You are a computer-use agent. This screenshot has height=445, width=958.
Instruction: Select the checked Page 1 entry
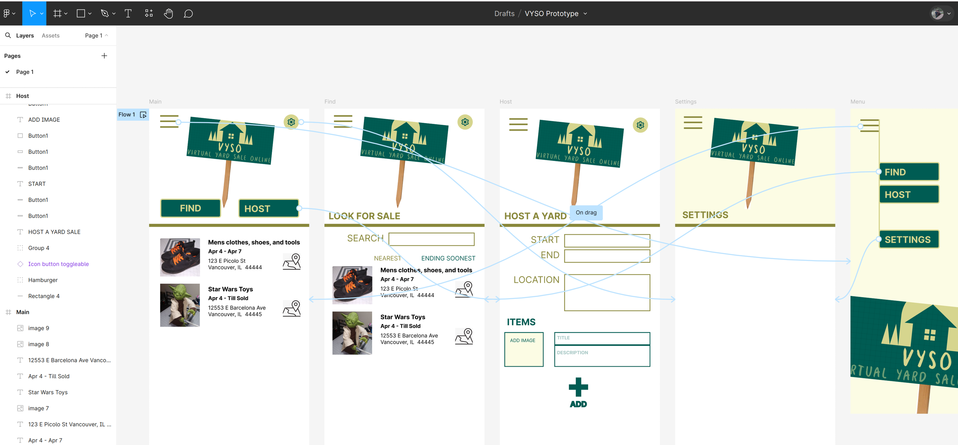pyautogui.click(x=25, y=72)
